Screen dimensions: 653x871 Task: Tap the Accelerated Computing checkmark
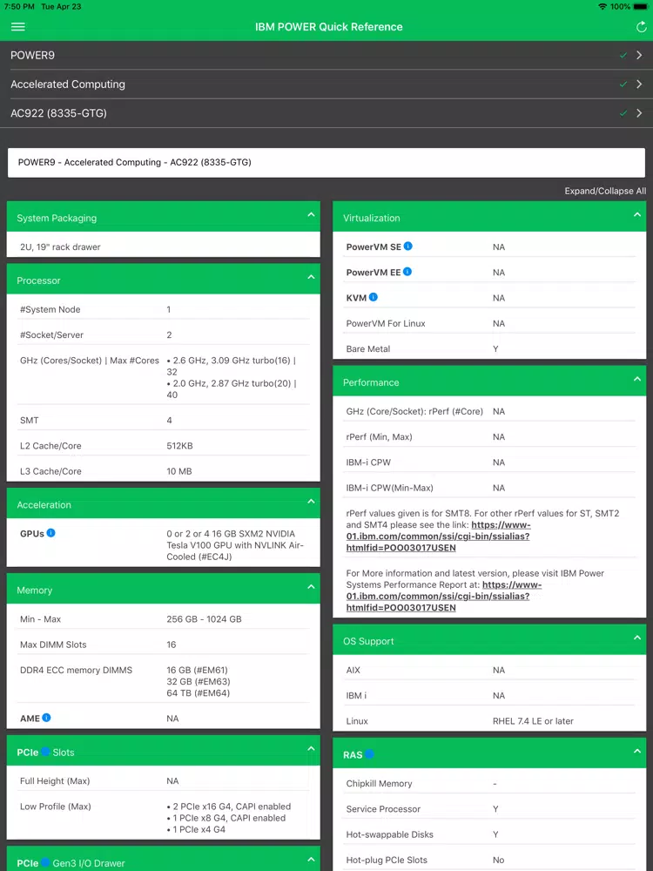(623, 84)
